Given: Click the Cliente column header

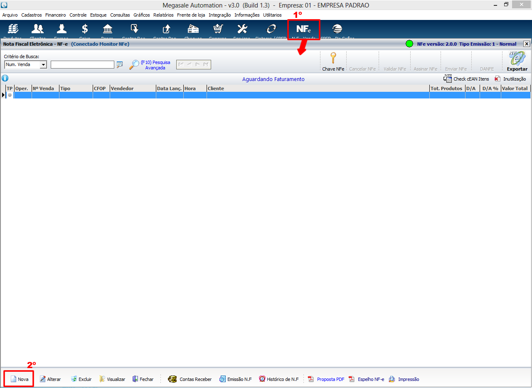Looking at the screenshot, I should (318, 88).
